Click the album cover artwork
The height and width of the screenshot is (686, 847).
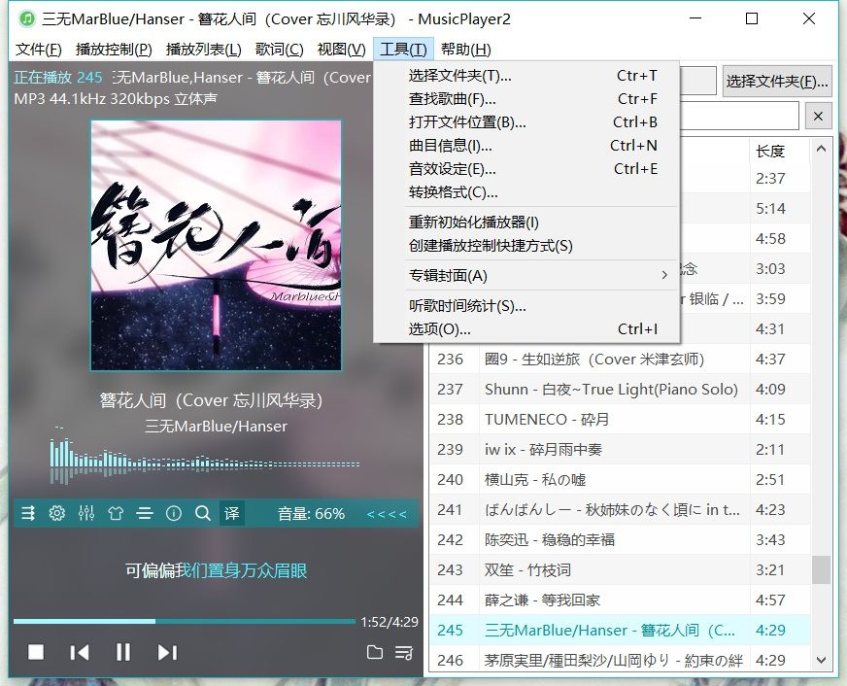(216, 245)
